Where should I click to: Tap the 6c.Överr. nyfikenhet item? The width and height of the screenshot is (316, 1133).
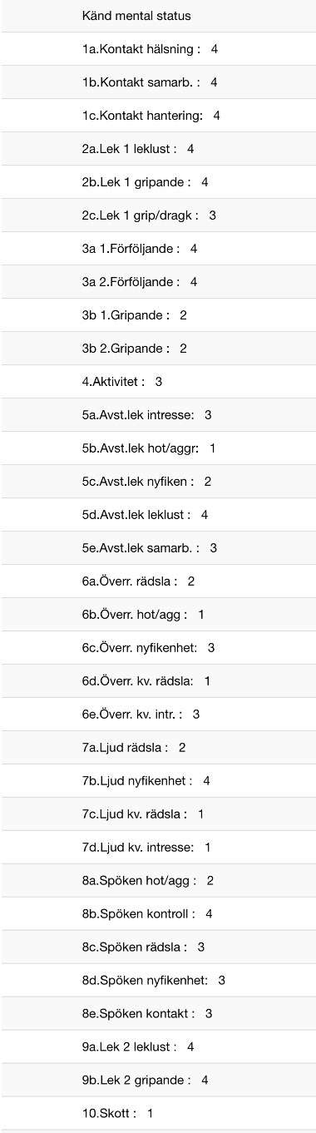click(x=158, y=648)
